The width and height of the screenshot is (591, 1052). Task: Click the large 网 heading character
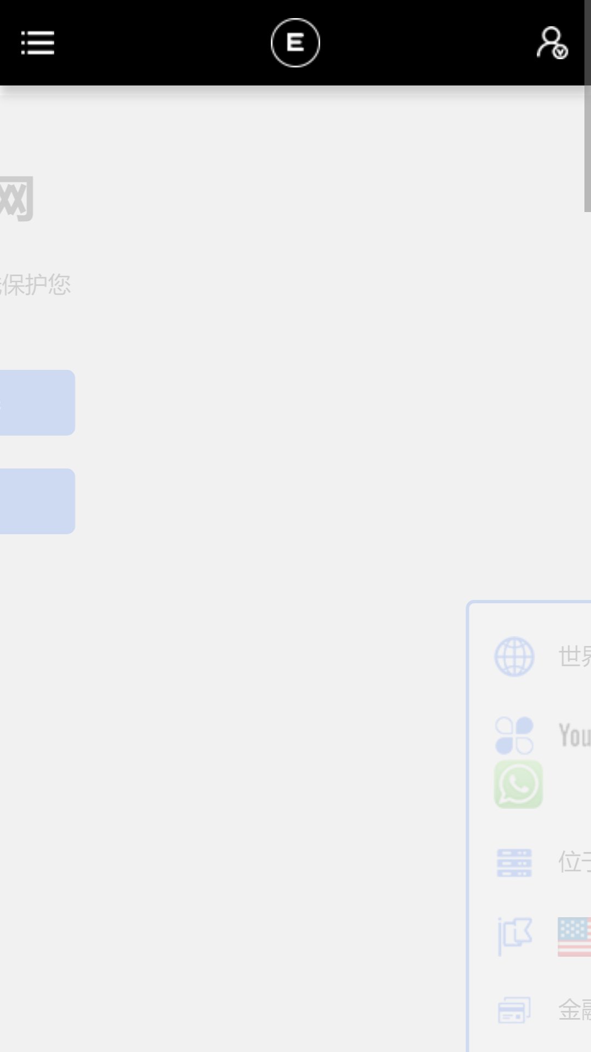tap(17, 198)
